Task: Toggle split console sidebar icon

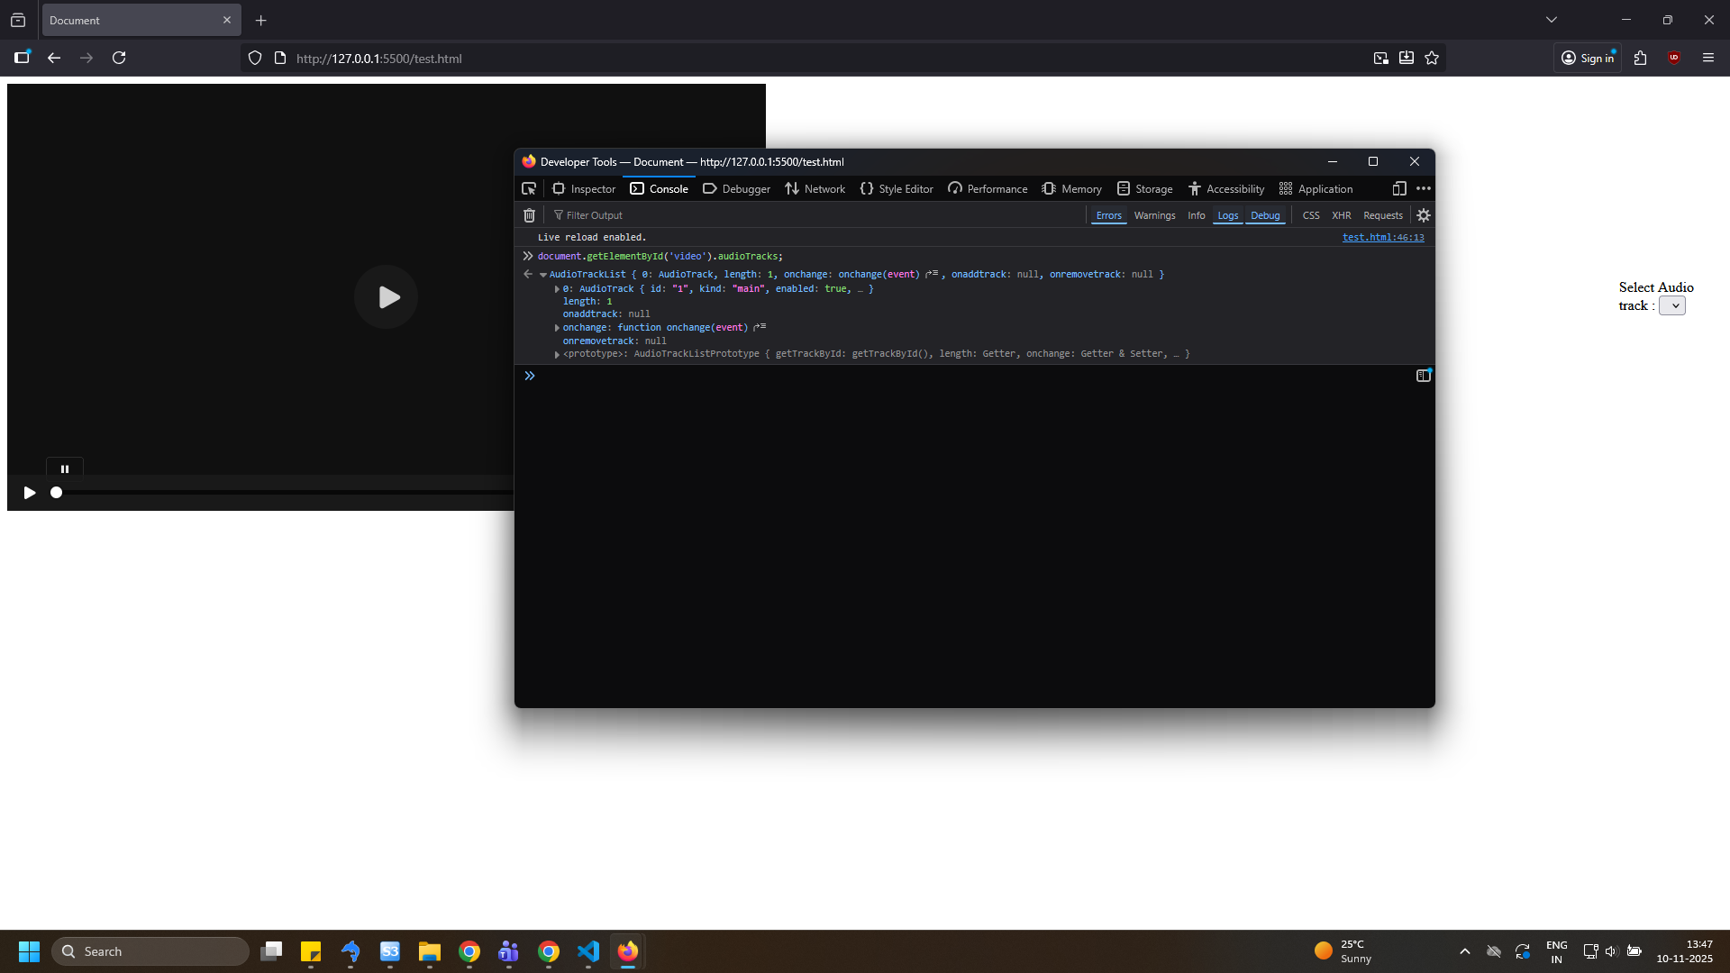Action: pyautogui.click(x=1423, y=376)
